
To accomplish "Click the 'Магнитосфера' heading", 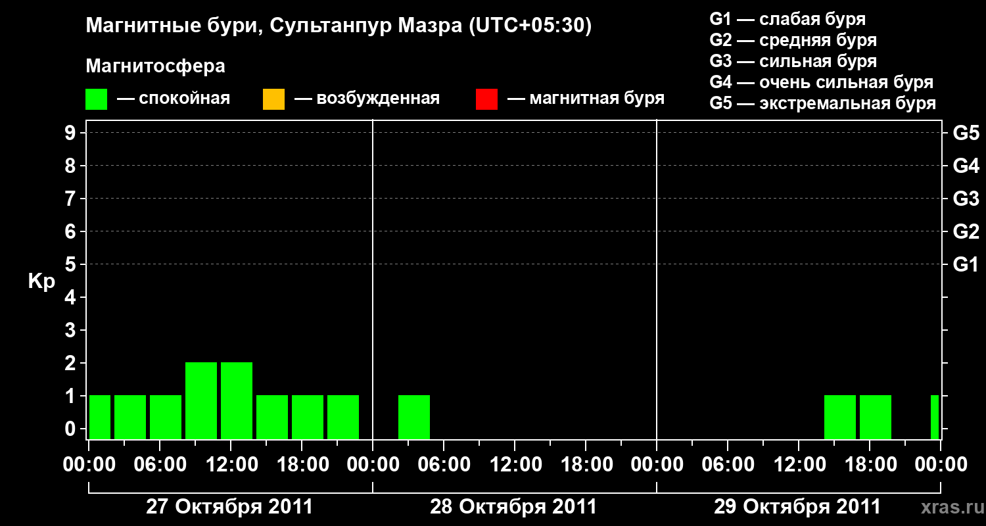I will tap(155, 66).
